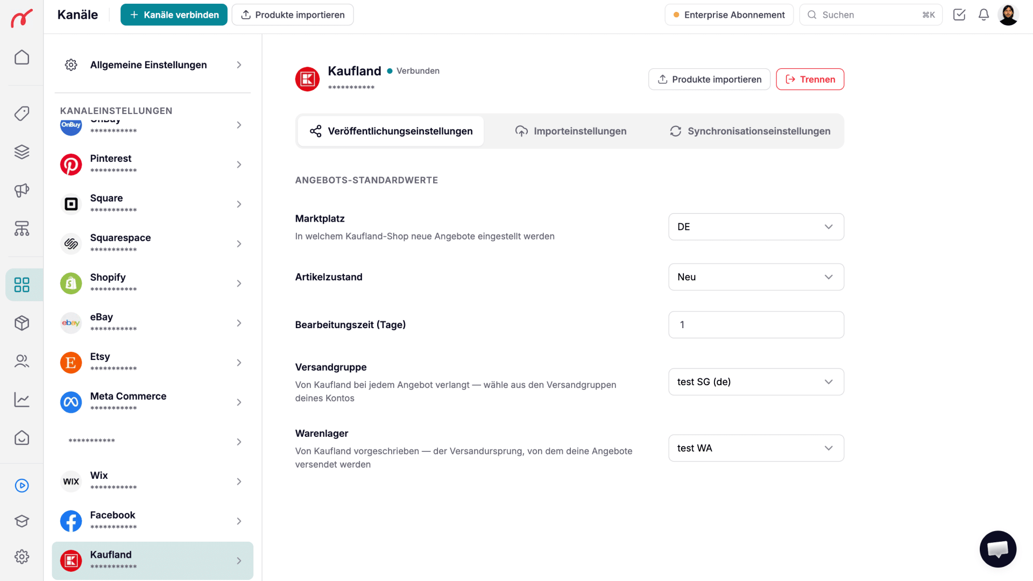The width and height of the screenshot is (1033, 581).
Task: Click the Enterprise Abonnement badge
Action: (729, 15)
